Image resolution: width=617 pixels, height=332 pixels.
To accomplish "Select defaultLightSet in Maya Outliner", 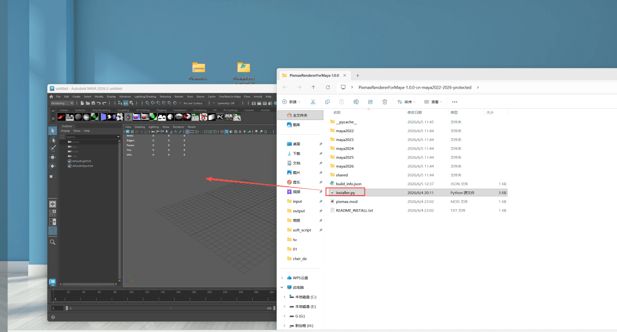I will 81,161.
